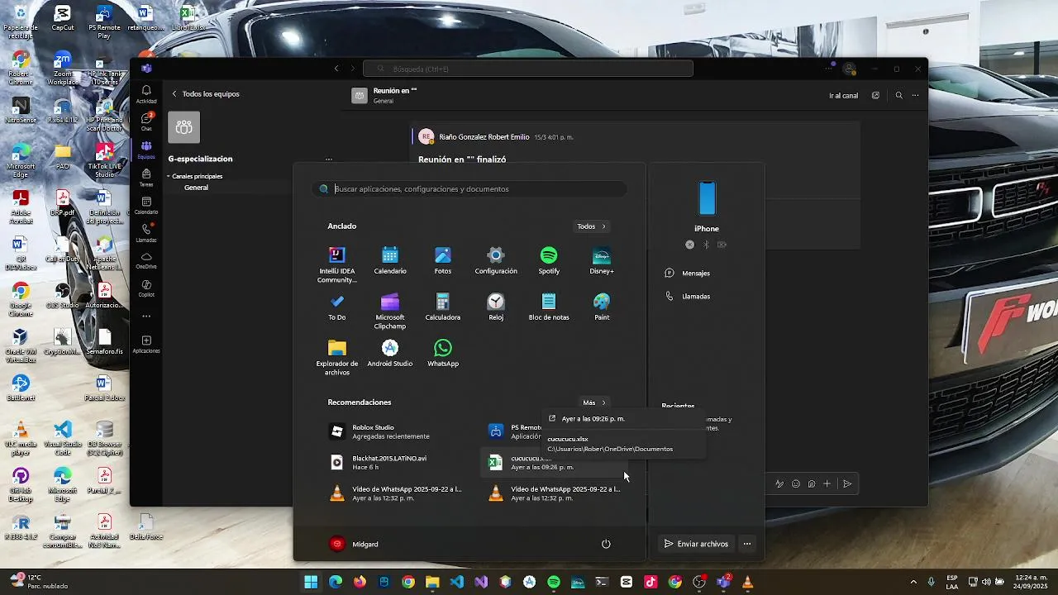
Task: Select the General channel
Action: pyautogui.click(x=196, y=188)
